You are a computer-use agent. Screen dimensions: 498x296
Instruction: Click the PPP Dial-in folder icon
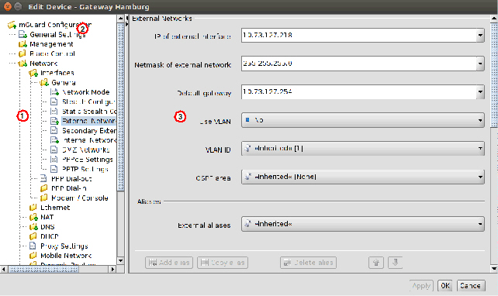tap(44, 188)
